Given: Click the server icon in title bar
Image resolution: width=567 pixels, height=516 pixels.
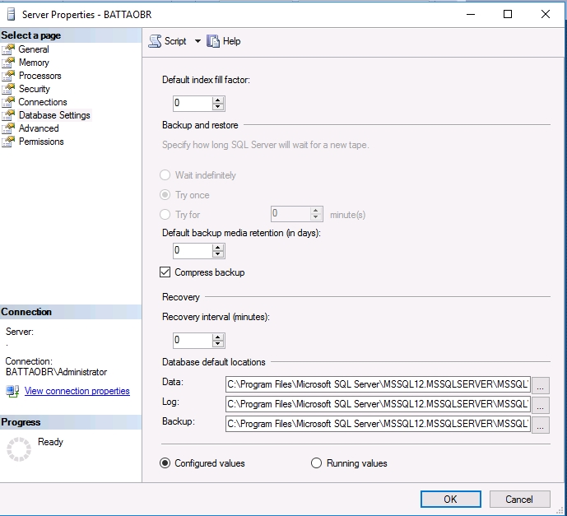Looking at the screenshot, I should [x=12, y=15].
